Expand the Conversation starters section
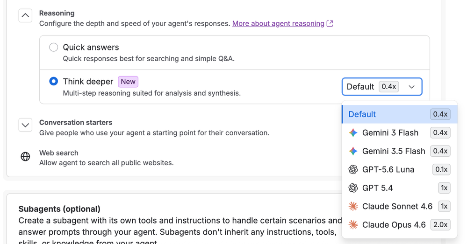The height and width of the screenshot is (244, 467). (25, 125)
